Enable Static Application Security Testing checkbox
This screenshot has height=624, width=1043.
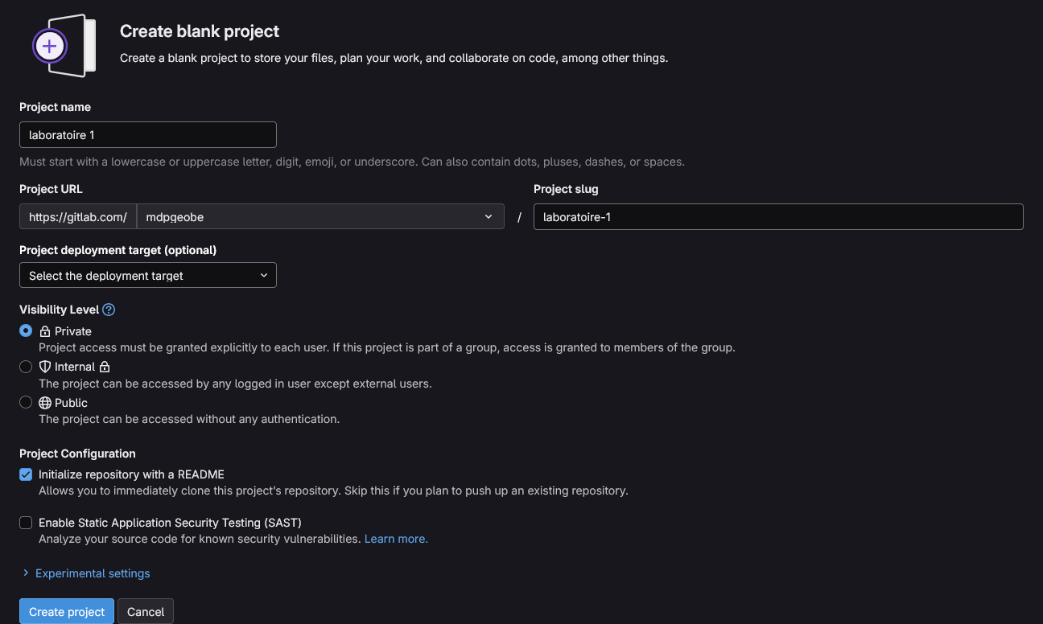tap(26, 523)
